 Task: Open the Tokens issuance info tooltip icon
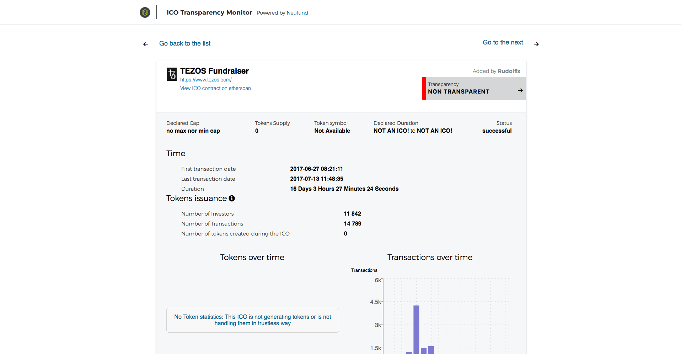232,198
